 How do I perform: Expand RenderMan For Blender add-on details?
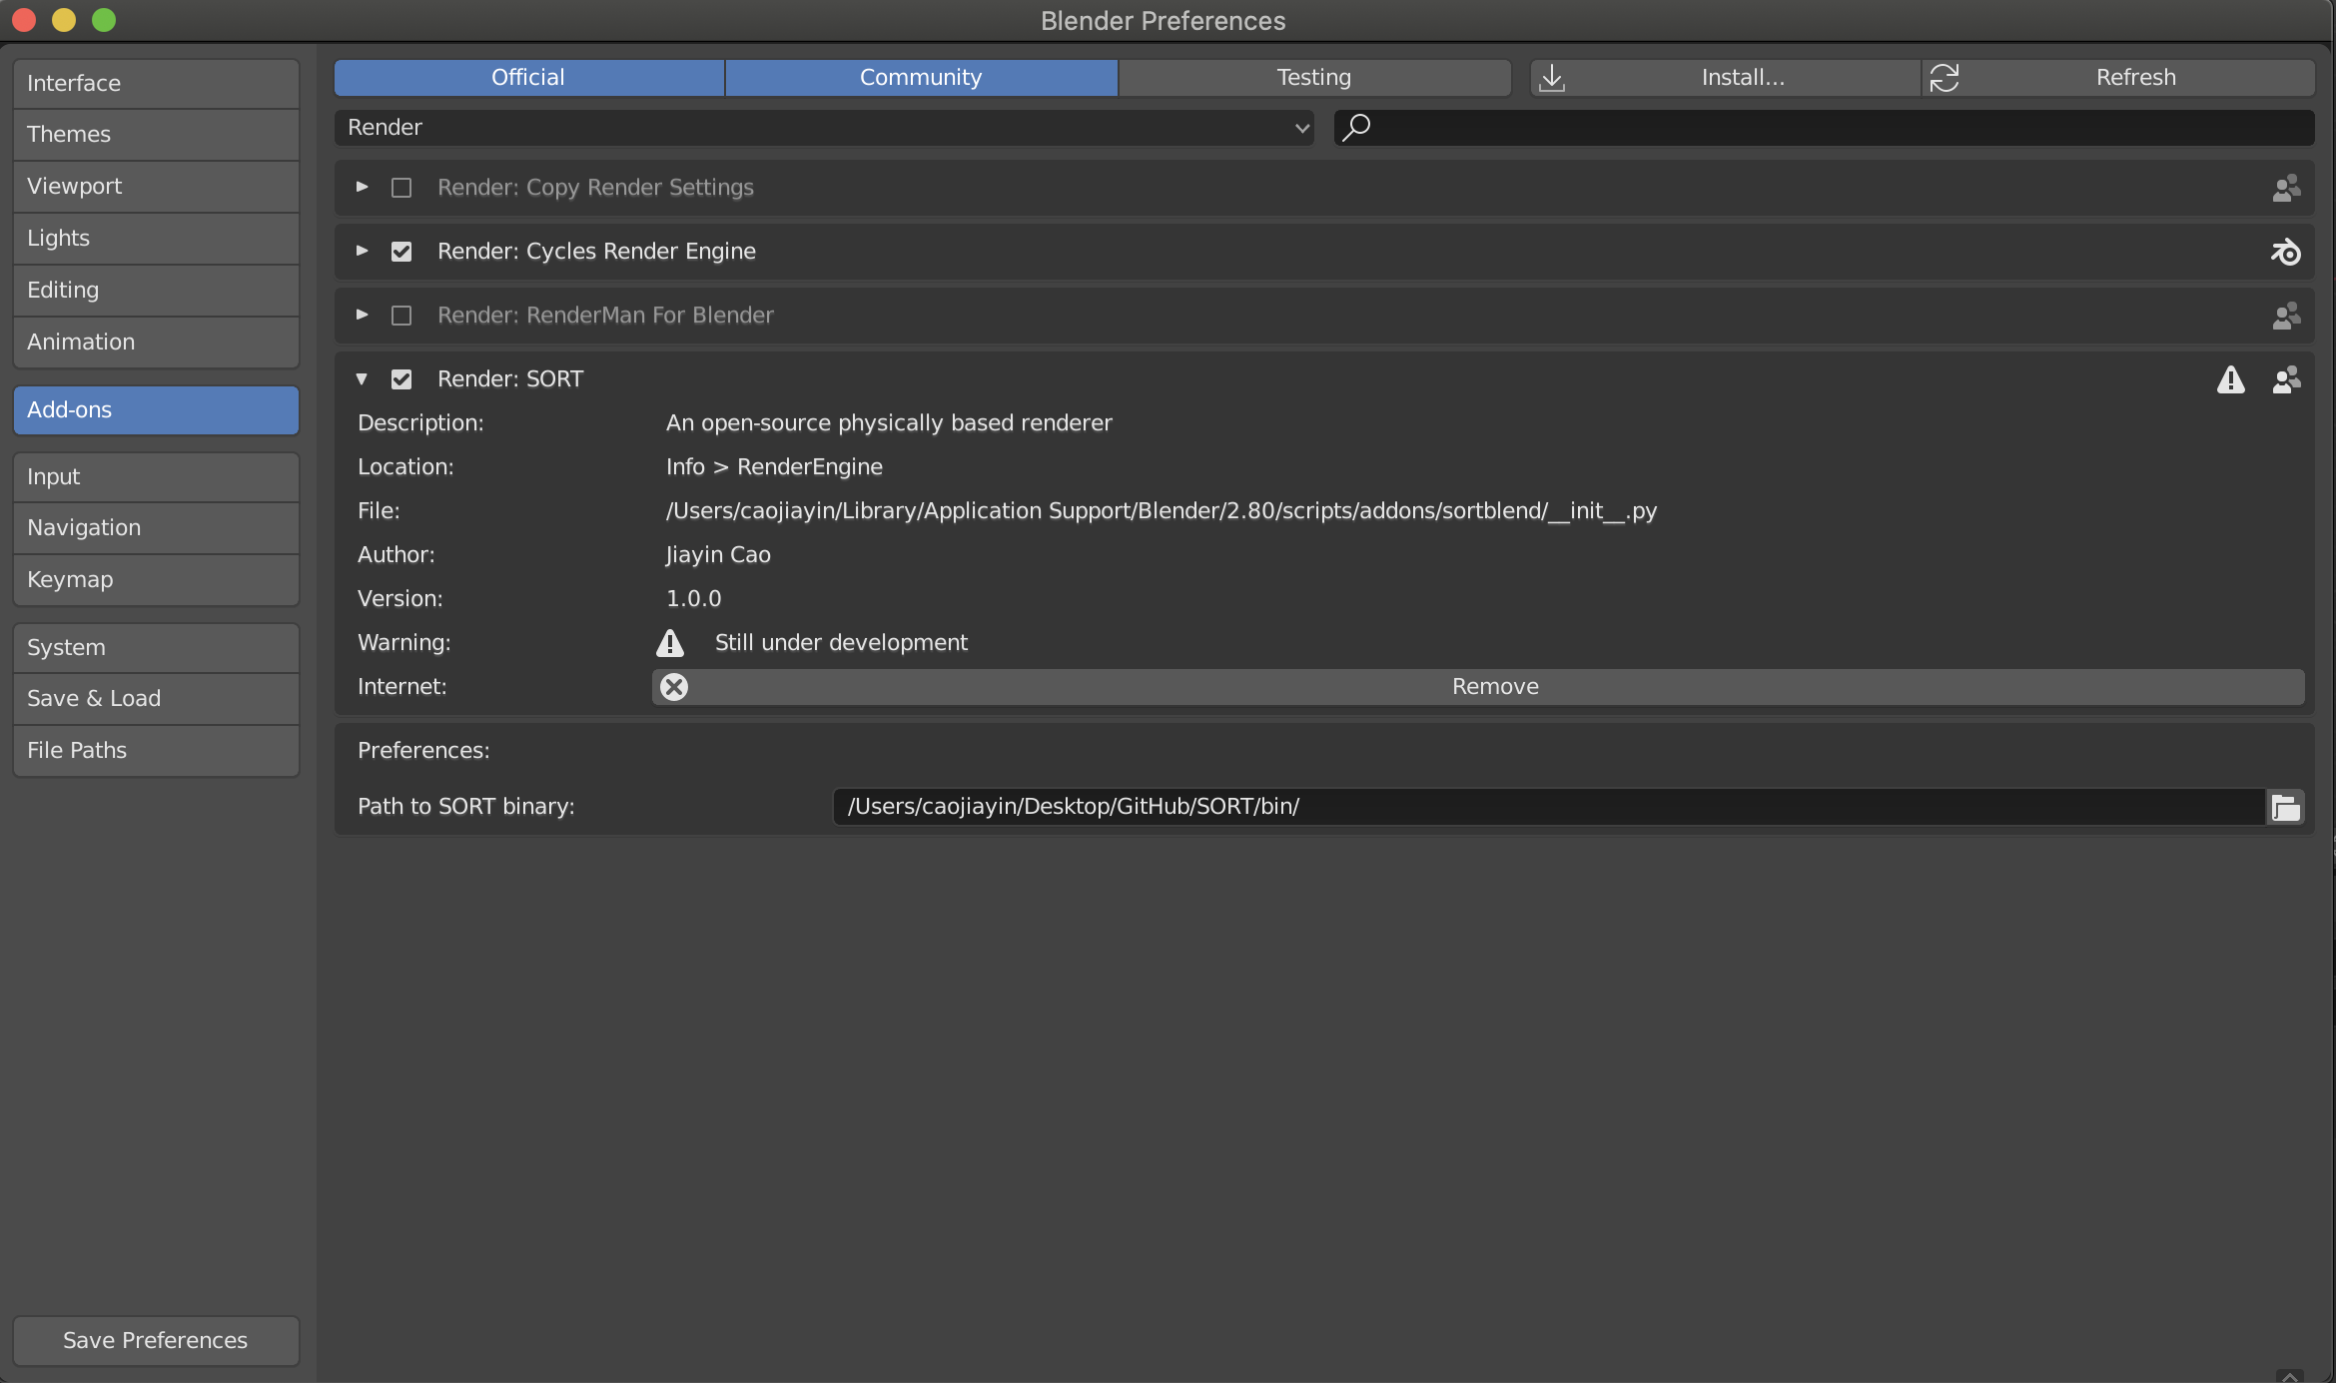coord(363,315)
